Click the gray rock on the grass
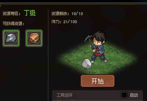Image resolution: width=147 pixels, height=101 pixels. 87,64
